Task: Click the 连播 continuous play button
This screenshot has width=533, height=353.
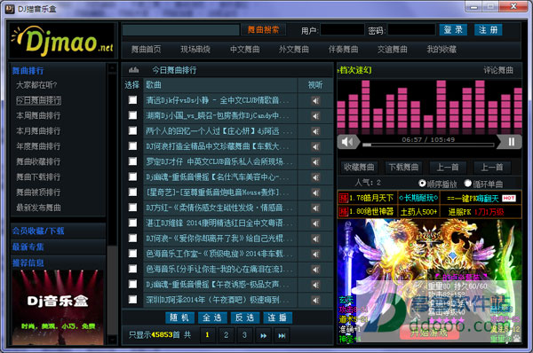Action: [x=277, y=318]
